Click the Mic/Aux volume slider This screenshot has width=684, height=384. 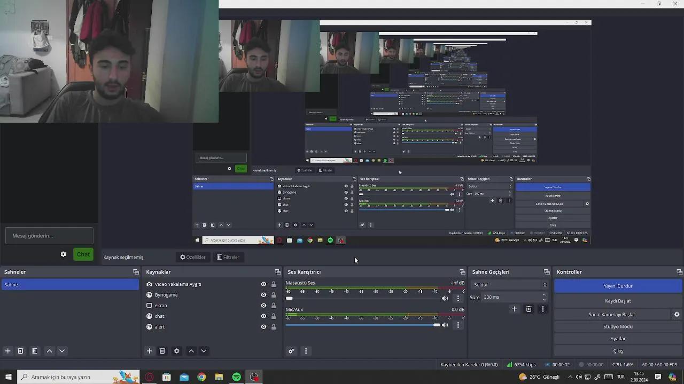coord(363,325)
